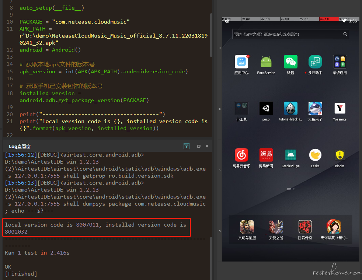Open the 微信 WeChat app
The height and width of the screenshot is (280, 362).
click(290, 62)
